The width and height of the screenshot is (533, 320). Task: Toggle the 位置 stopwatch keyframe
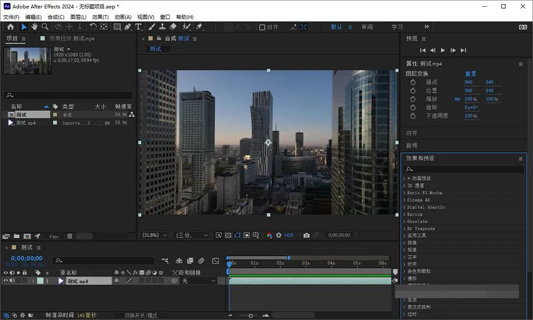(x=413, y=91)
